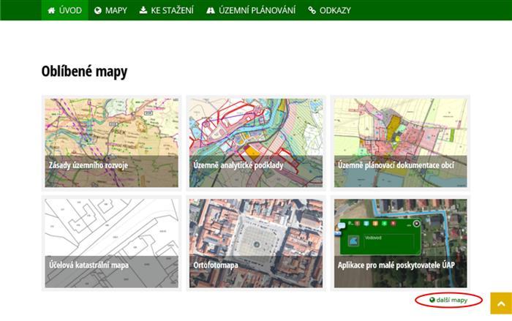Click the chain link icon beside ODKAZY

(x=312, y=10)
